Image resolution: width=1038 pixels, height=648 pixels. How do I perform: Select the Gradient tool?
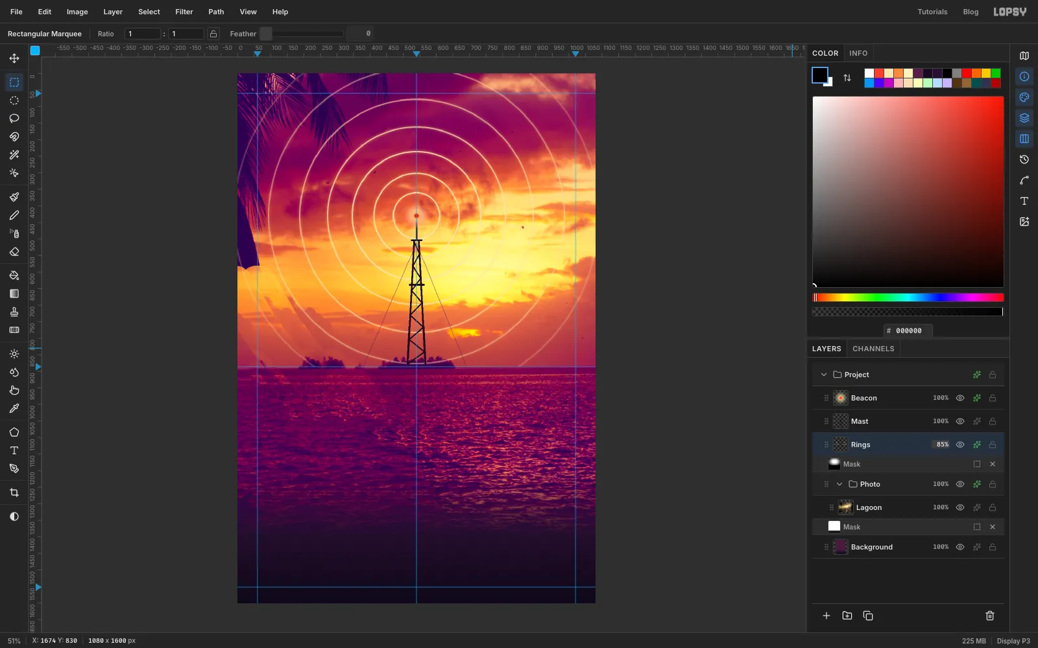(14, 294)
